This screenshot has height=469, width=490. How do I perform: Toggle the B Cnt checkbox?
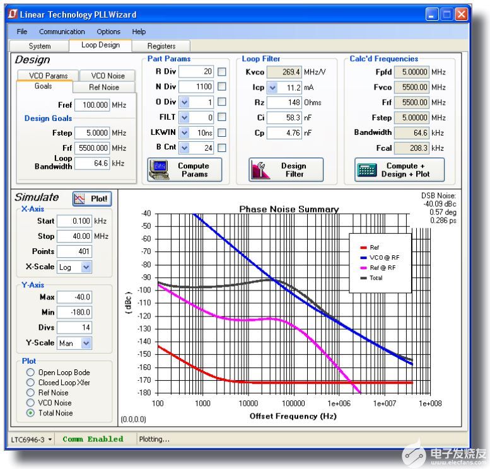(x=222, y=148)
